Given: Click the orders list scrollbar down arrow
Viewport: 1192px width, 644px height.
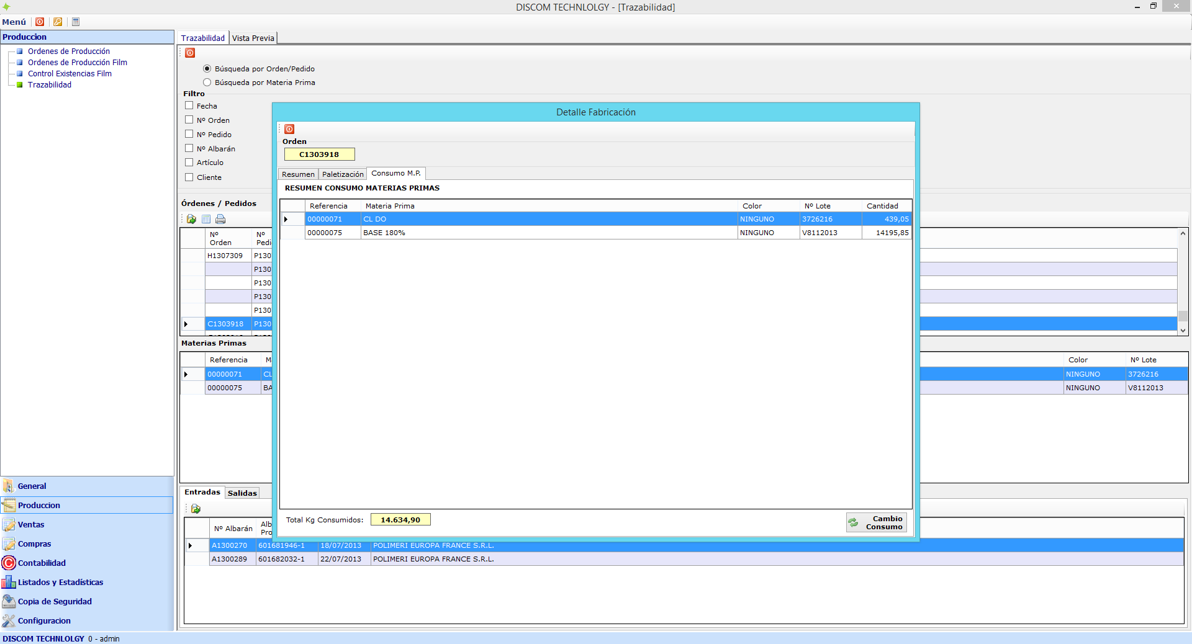Looking at the screenshot, I should pyautogui.click(x=1183, y=331).
